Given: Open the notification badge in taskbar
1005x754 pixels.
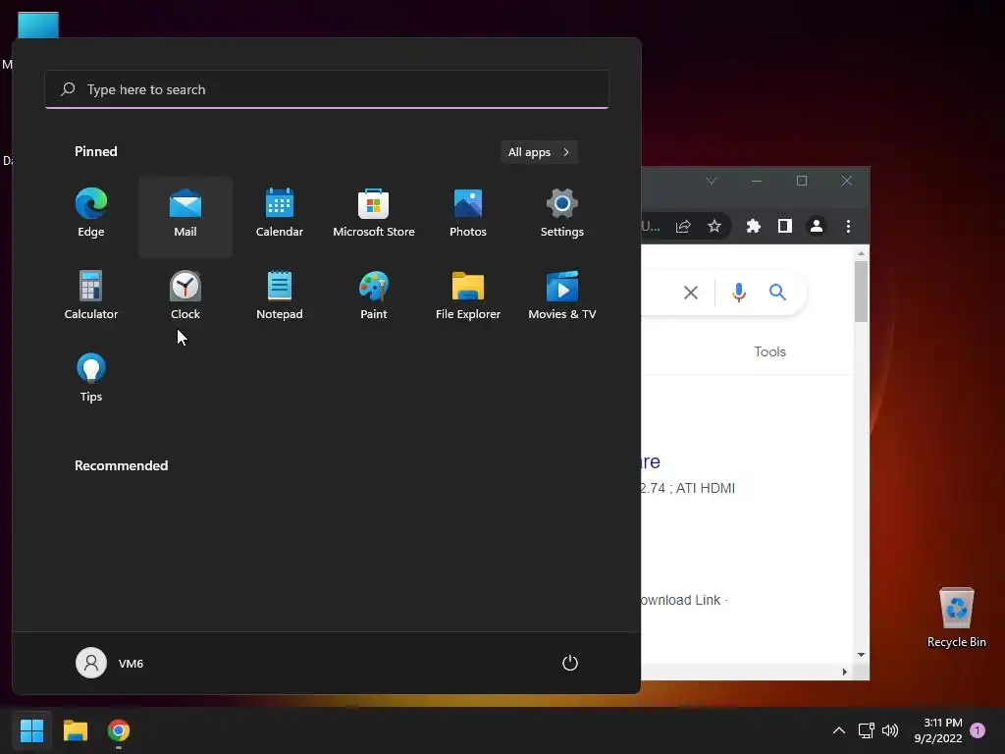Looking at the screenshot, I should coord(978,730).
